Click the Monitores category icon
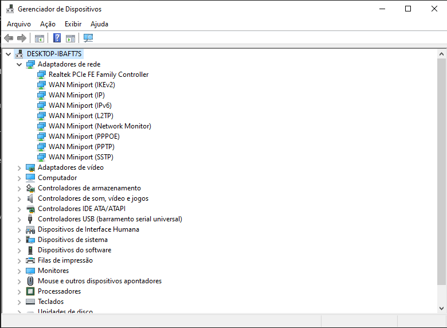The width and height of the screenshot is (447, 328). (30, 271)
